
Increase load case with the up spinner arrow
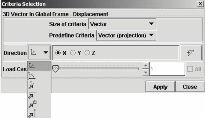pyautogui.click(x=145, y=66)
